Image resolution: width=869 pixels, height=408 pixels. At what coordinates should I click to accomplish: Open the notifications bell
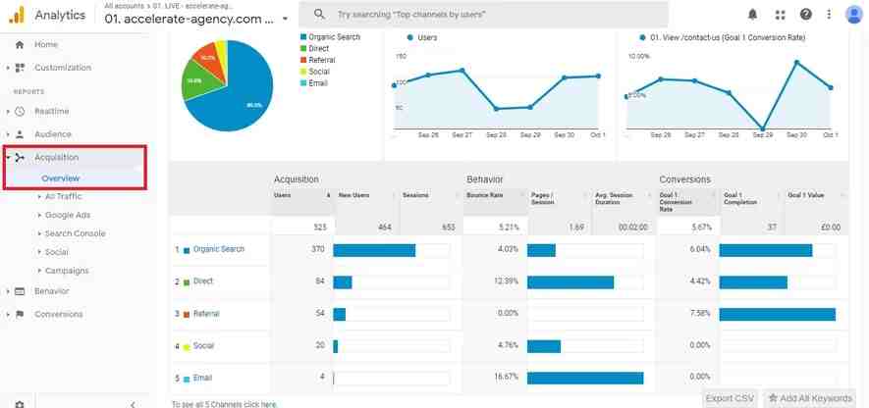[x=752, y=15]
